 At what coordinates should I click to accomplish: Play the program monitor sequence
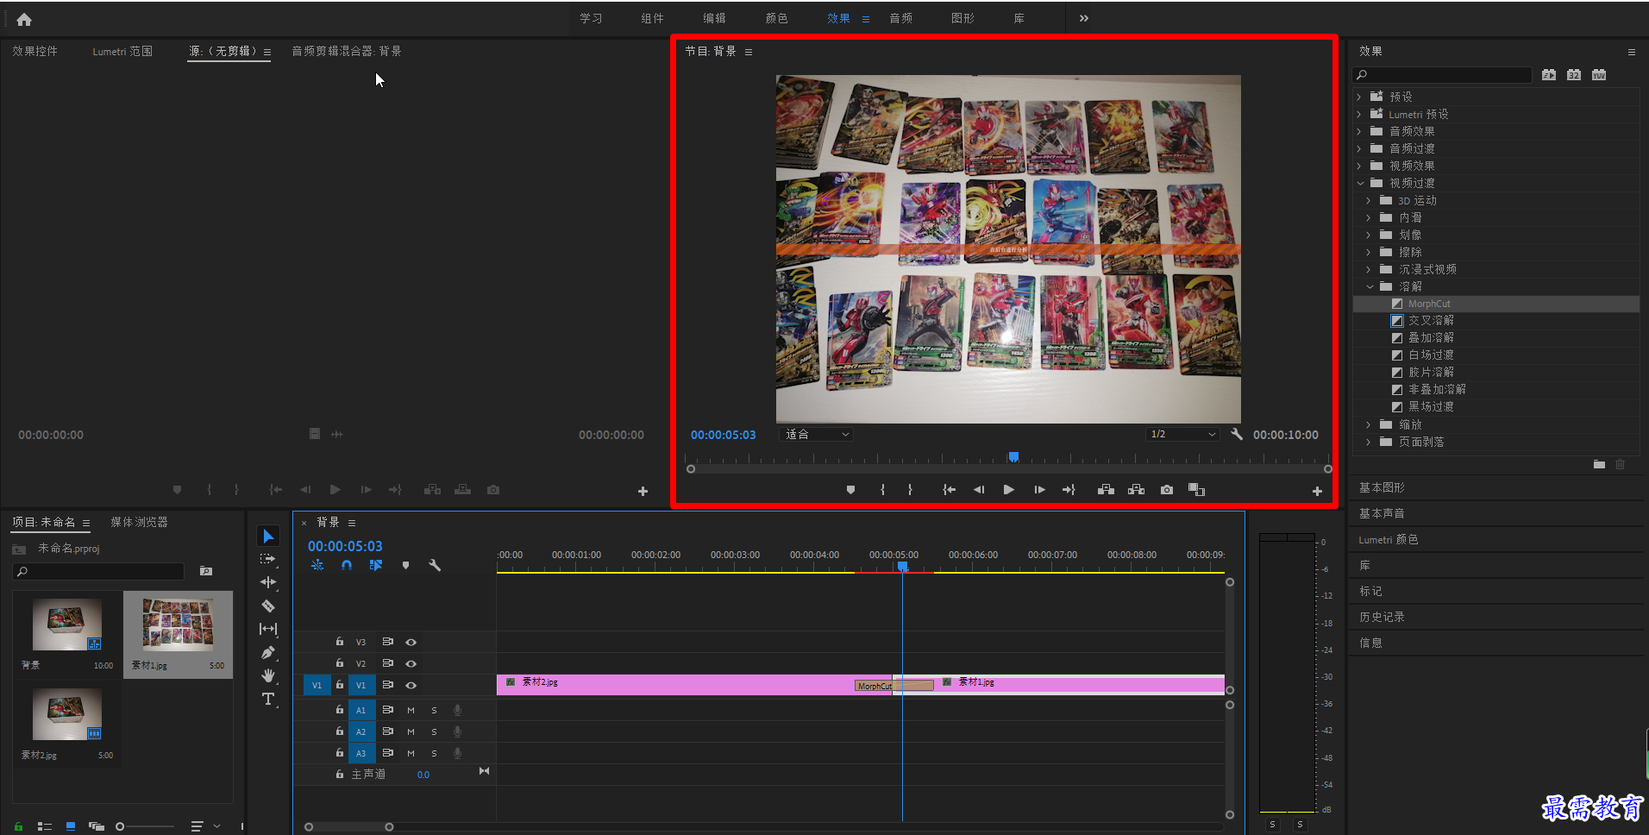click(1009, 490)
